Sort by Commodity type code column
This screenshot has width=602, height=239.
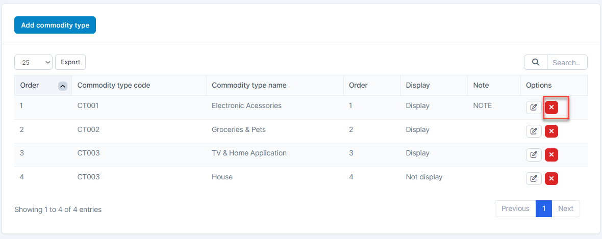pyautogui.click(x=114, y=86)
